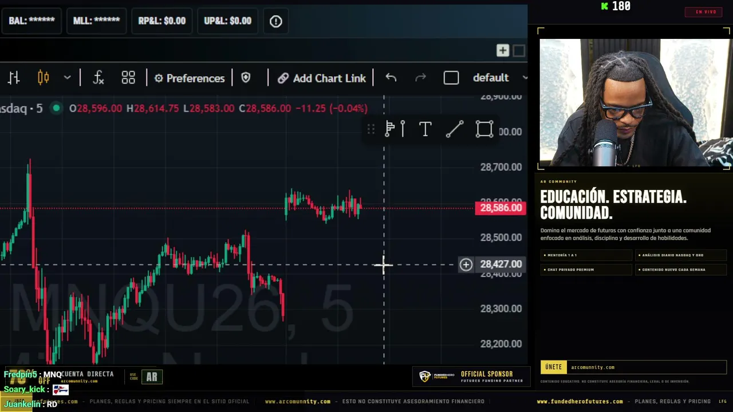Viewport: 733px width, 412px height.
Task: Click the AR promo code badge
Action: pyautogui.click(x=152, y=377)
